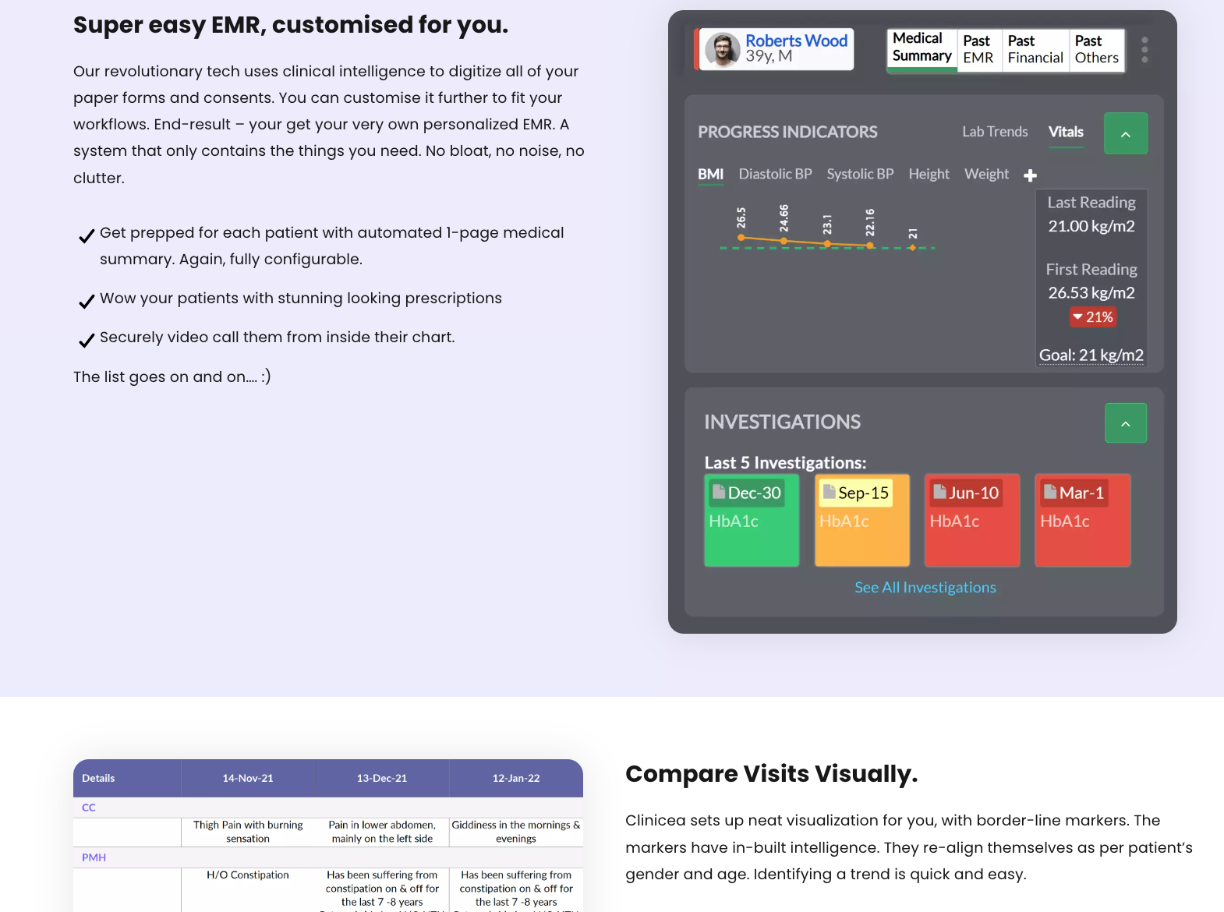The width and height of the screenshot is (1224, 912).
Task: Open the Jun-10 investigation file icon
Action: (x=940, y=492)
